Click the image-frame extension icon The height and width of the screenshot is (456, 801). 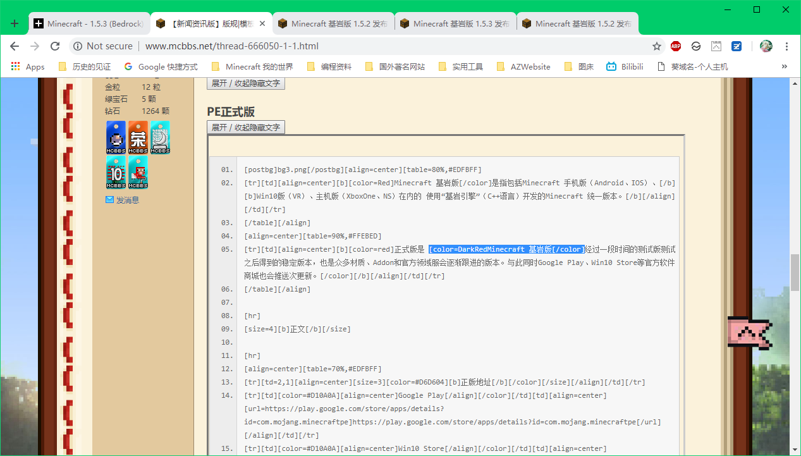(x=716, y=46)
